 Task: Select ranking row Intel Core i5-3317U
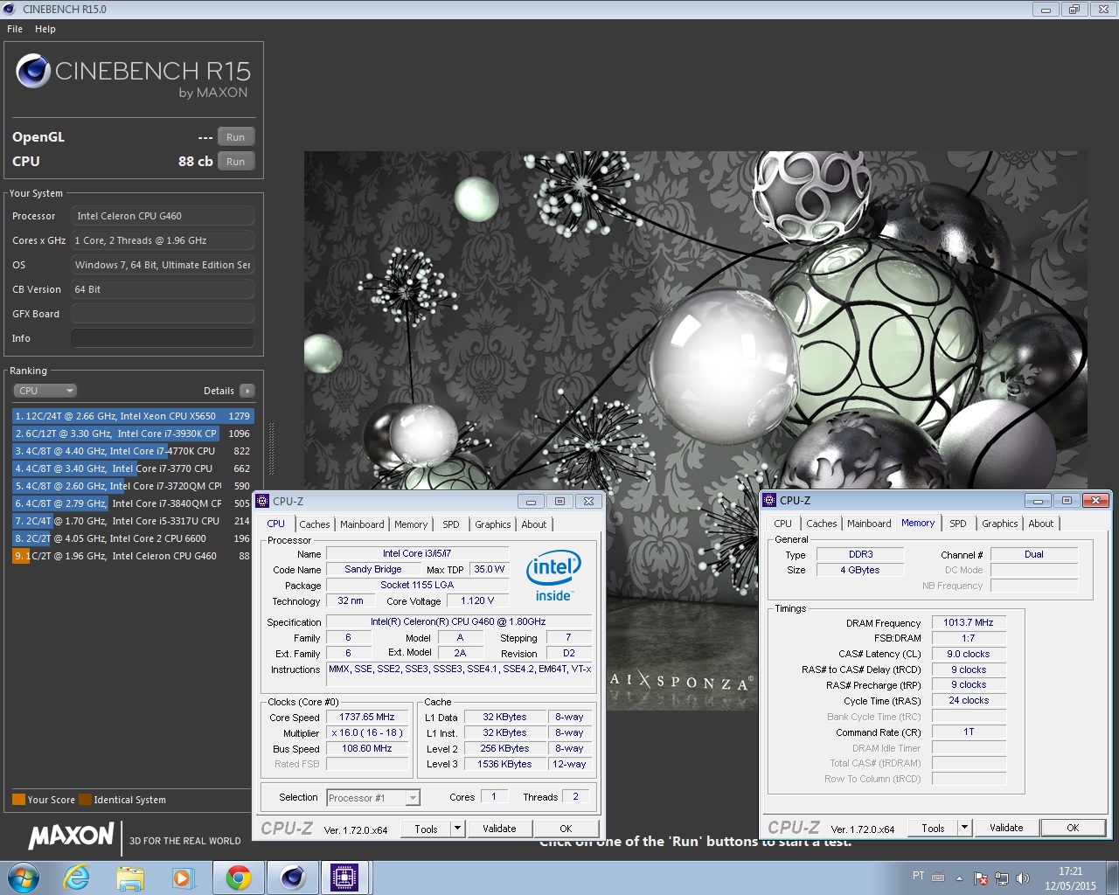click(x=133, y=521)
